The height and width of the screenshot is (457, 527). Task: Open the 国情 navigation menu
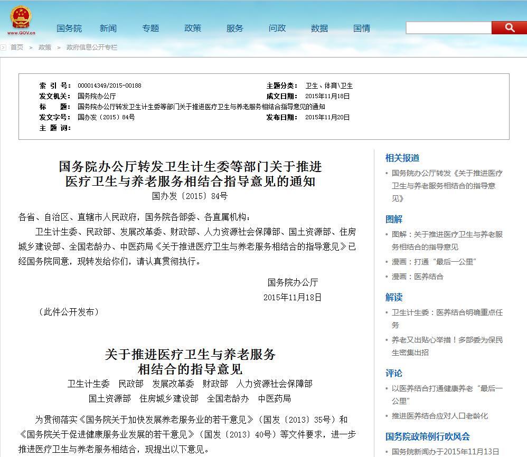362,28
